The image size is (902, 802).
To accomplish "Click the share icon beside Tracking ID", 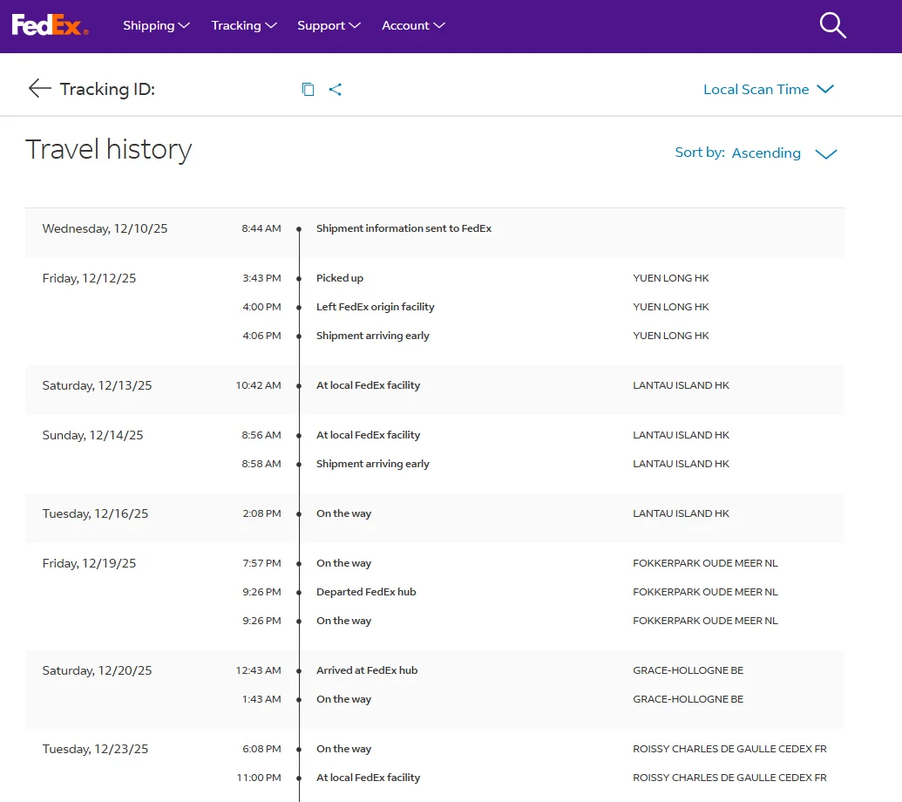I will [336, 89].
